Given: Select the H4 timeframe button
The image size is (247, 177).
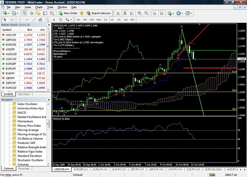Looking at the screenshot, I should pyautogui.click(x=112, y=20).
